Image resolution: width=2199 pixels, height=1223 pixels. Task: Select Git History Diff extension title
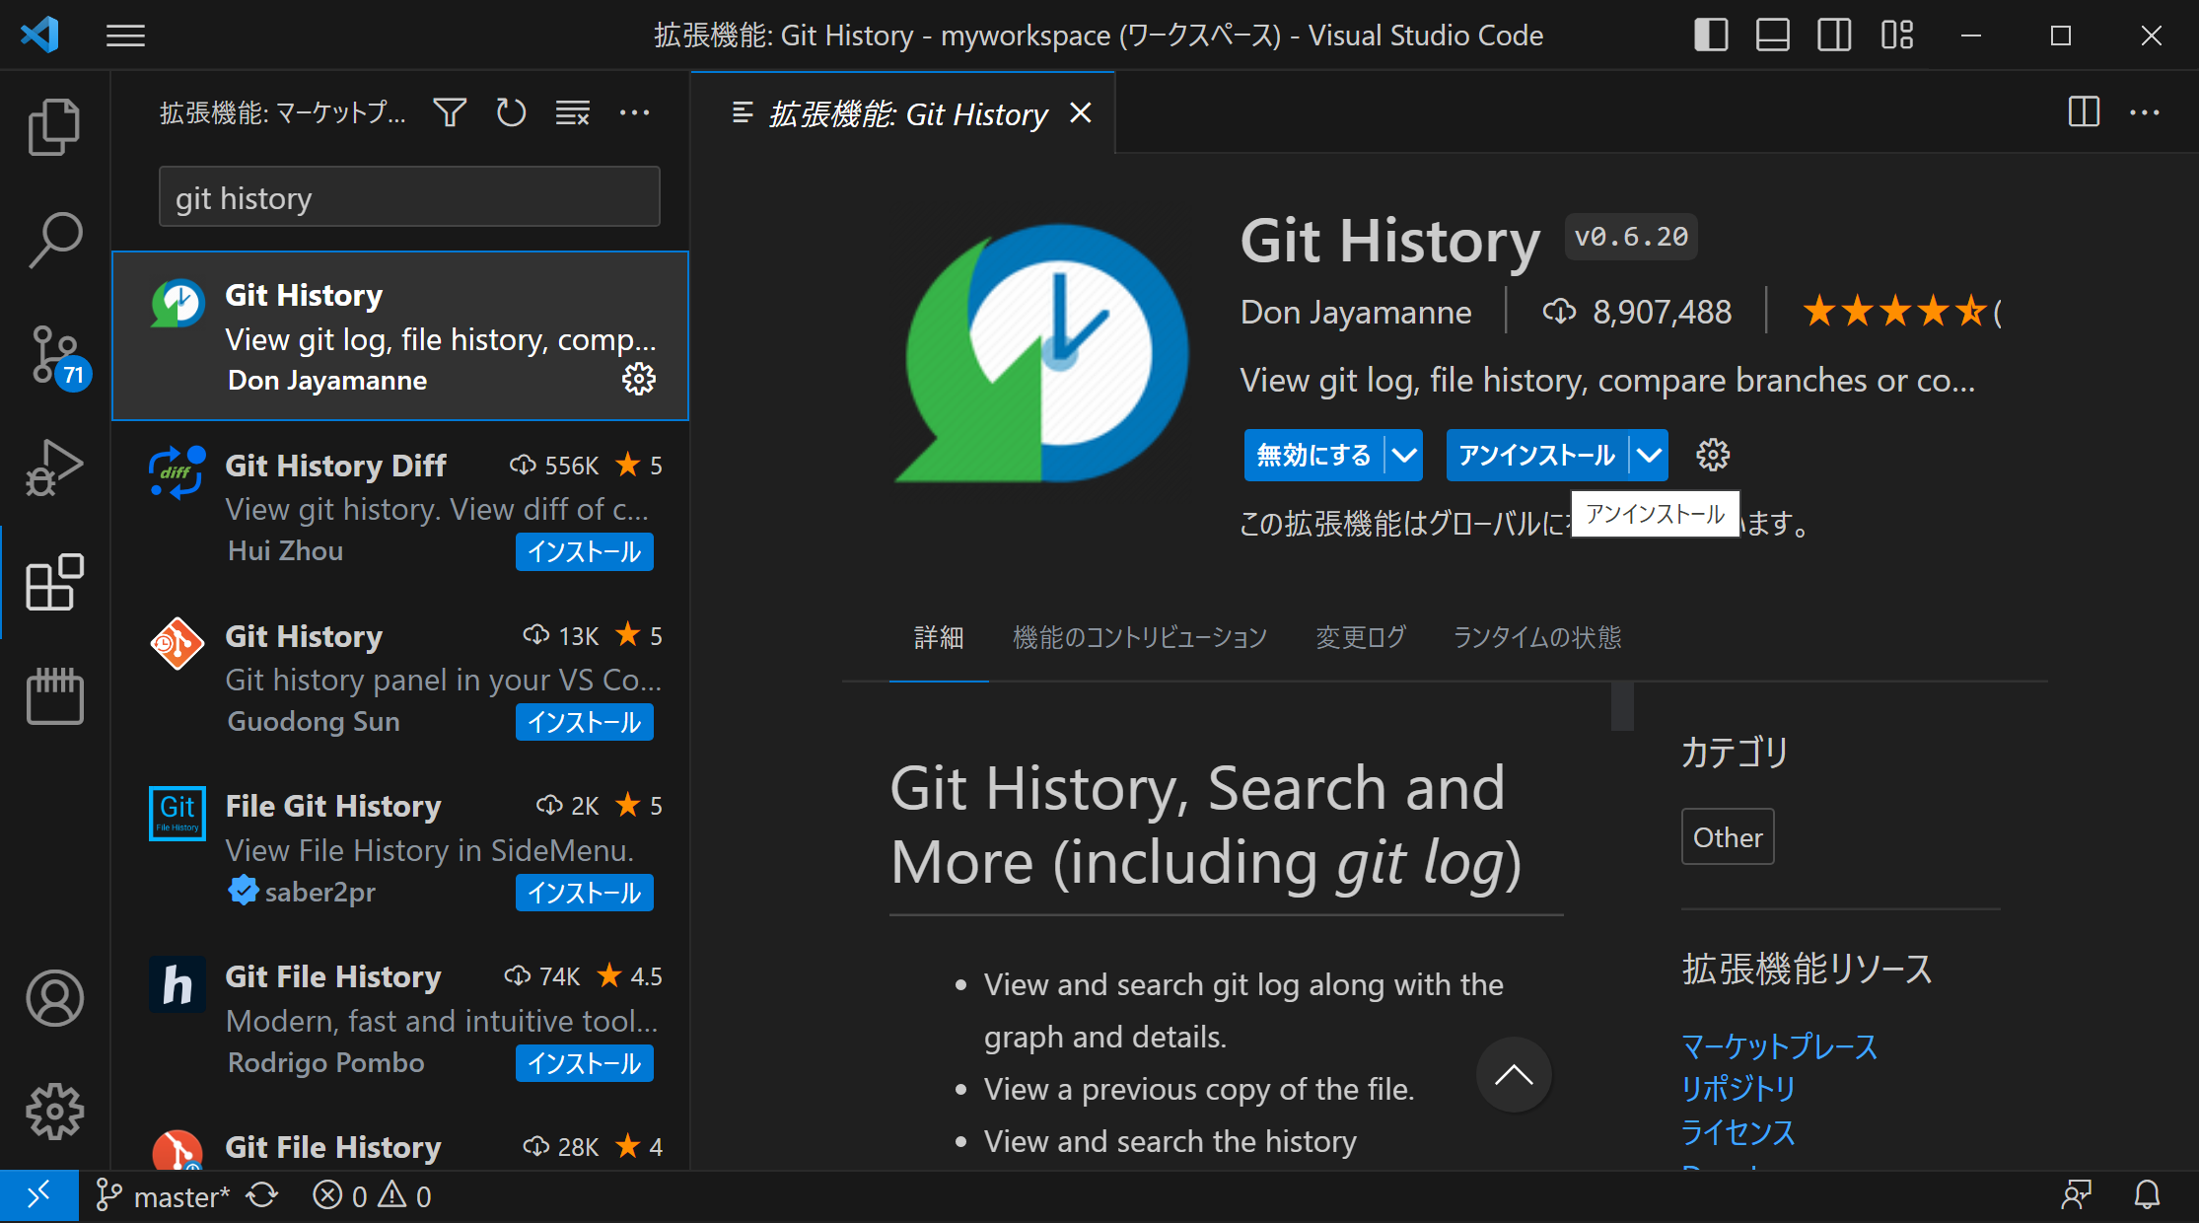335,466
